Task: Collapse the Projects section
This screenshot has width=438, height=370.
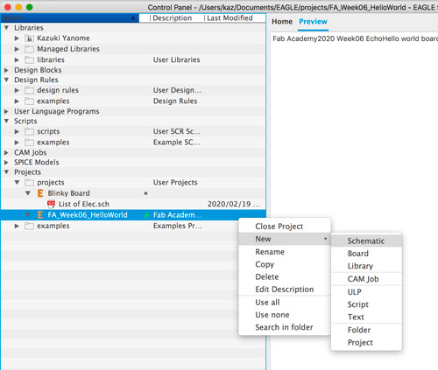Action: (x=7, y=172)
